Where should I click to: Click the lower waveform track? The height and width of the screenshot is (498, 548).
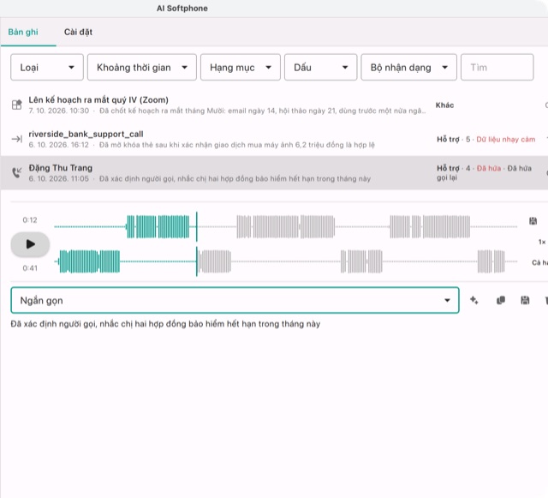tap(285, 261)
